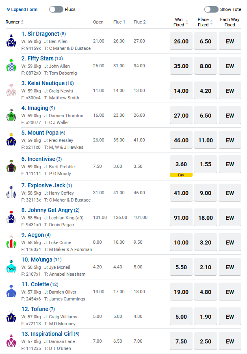Viewport: 247px width, 354px height.
Task: Open the Johnny Get Angry runner link
Action: click(47, 210)
